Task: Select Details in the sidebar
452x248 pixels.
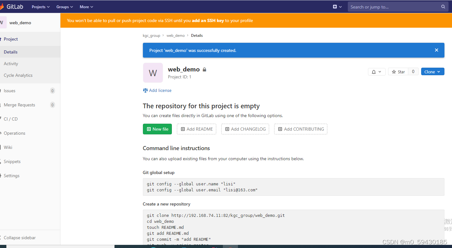Action: (x=30, y=52)
